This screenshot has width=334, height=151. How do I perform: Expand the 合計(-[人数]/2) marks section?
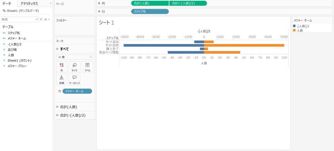75,115
